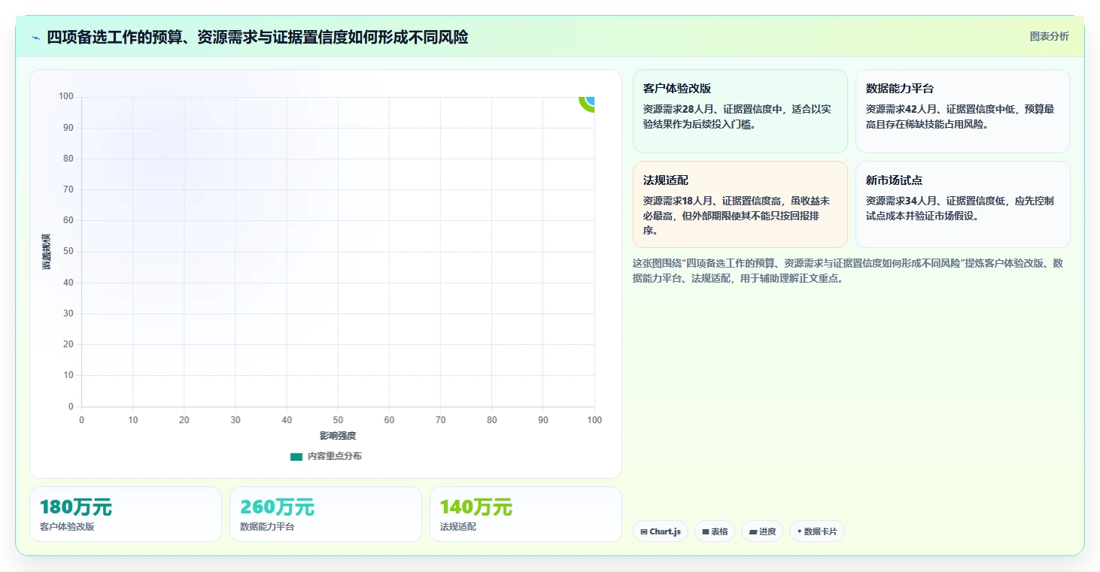Open the 客户体验改版 card mentioning 28人月
This screenshot has width=1100, height=572.
[740, 111]
